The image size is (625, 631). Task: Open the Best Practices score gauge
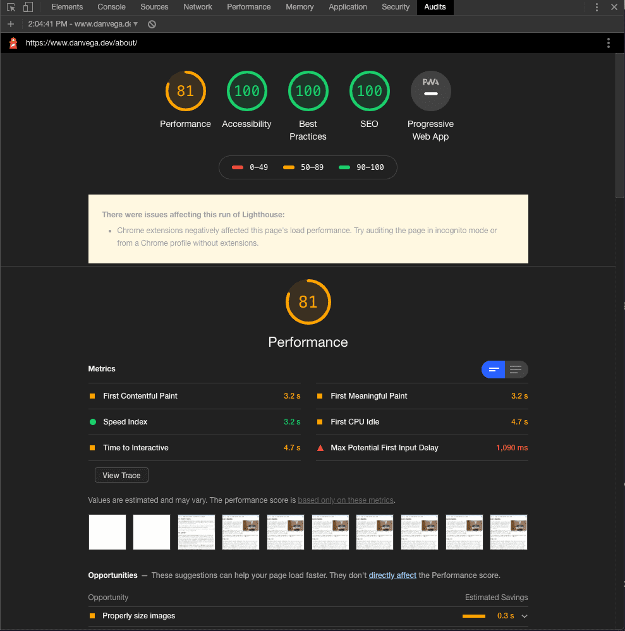pos(308,91)
